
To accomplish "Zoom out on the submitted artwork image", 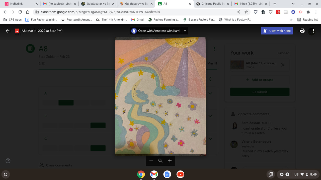I will 151,161.
